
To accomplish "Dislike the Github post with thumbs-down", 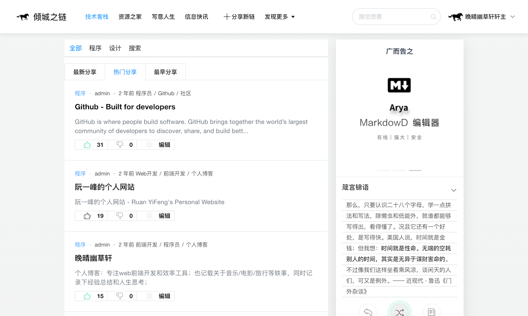I will tap(120, 145).
